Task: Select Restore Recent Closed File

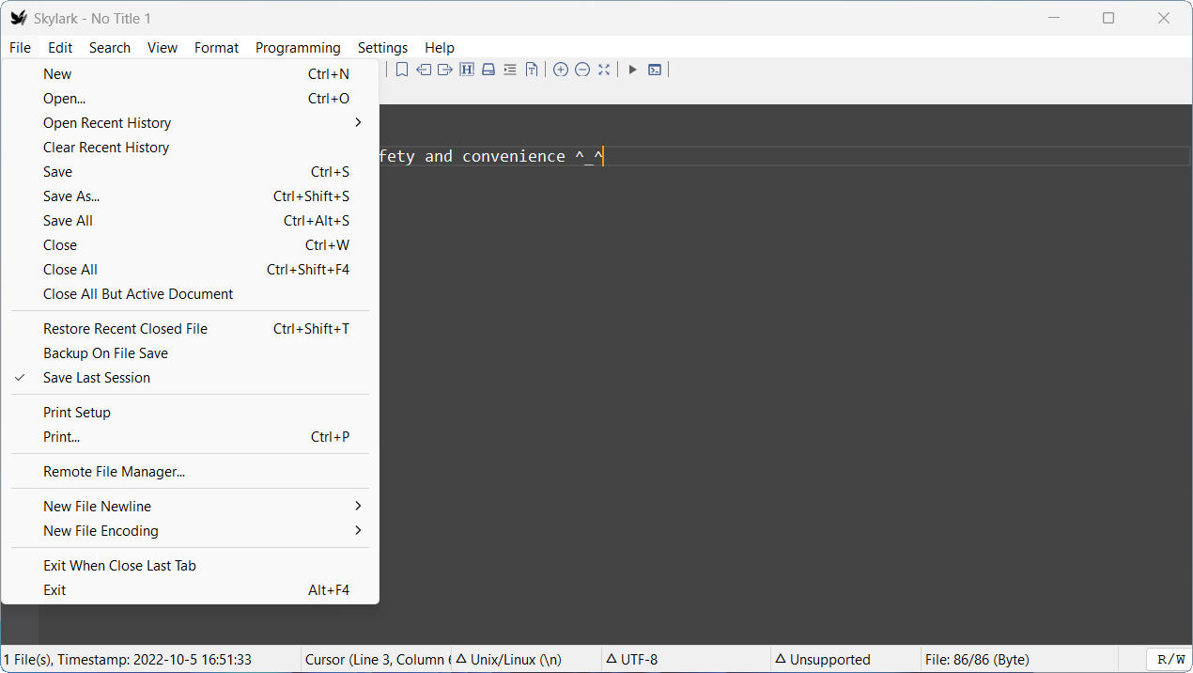Action: click(190, 329)
